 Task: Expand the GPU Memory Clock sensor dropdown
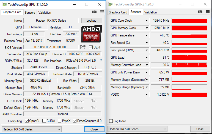[147, 28]
